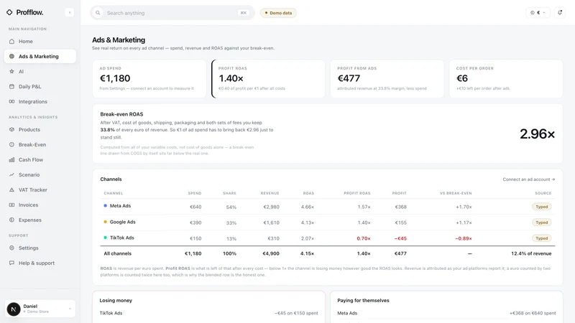The image size is (575, 323).
Task: Click TikTok Ads profit ROAS 0.70×
Action: [x=364, y=238]
